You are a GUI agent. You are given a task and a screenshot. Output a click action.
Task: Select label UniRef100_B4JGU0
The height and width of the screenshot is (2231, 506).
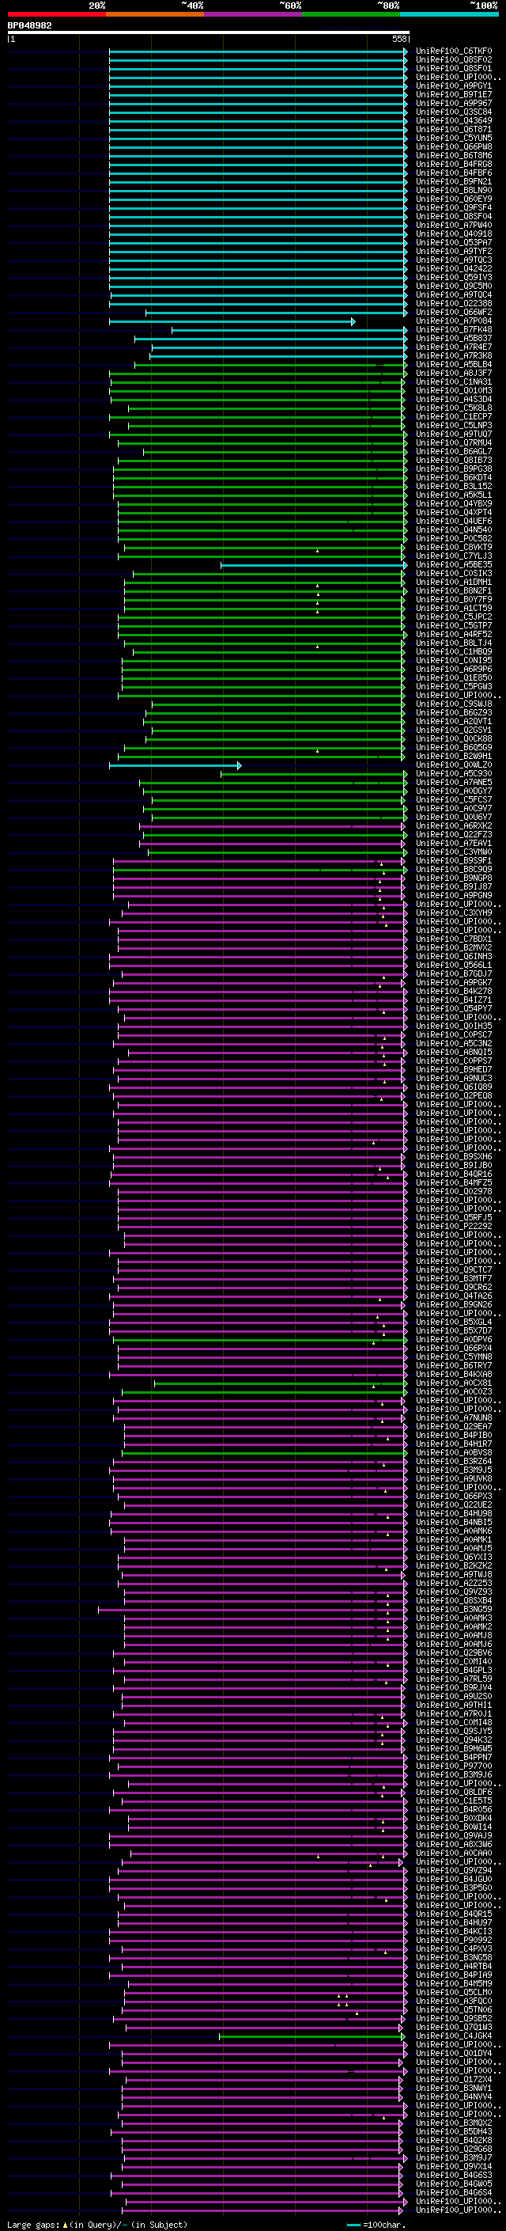(454, 1879)
